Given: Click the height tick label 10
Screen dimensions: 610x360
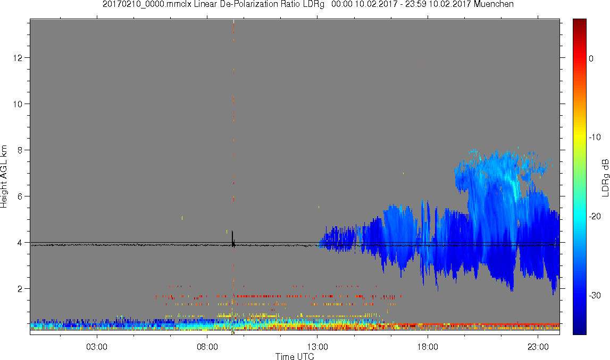Looking at the screenshot, I should (18, 104).
